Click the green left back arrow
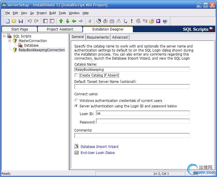This screenshot has height=177, width=217. tap(74, 21)
